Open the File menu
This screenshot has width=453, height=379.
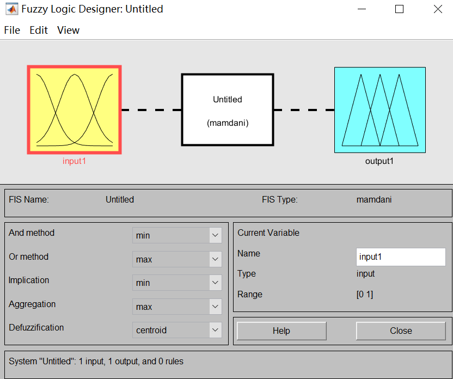click(11, 30)
